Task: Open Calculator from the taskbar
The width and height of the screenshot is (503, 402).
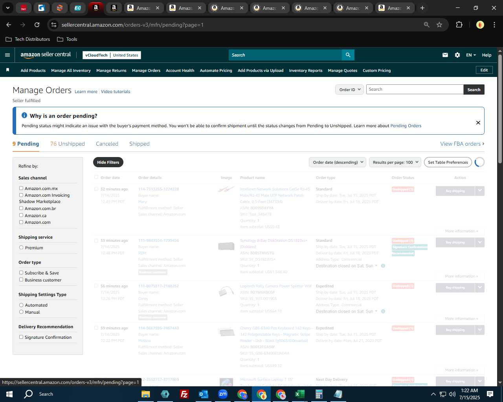Action: (319, 394)
